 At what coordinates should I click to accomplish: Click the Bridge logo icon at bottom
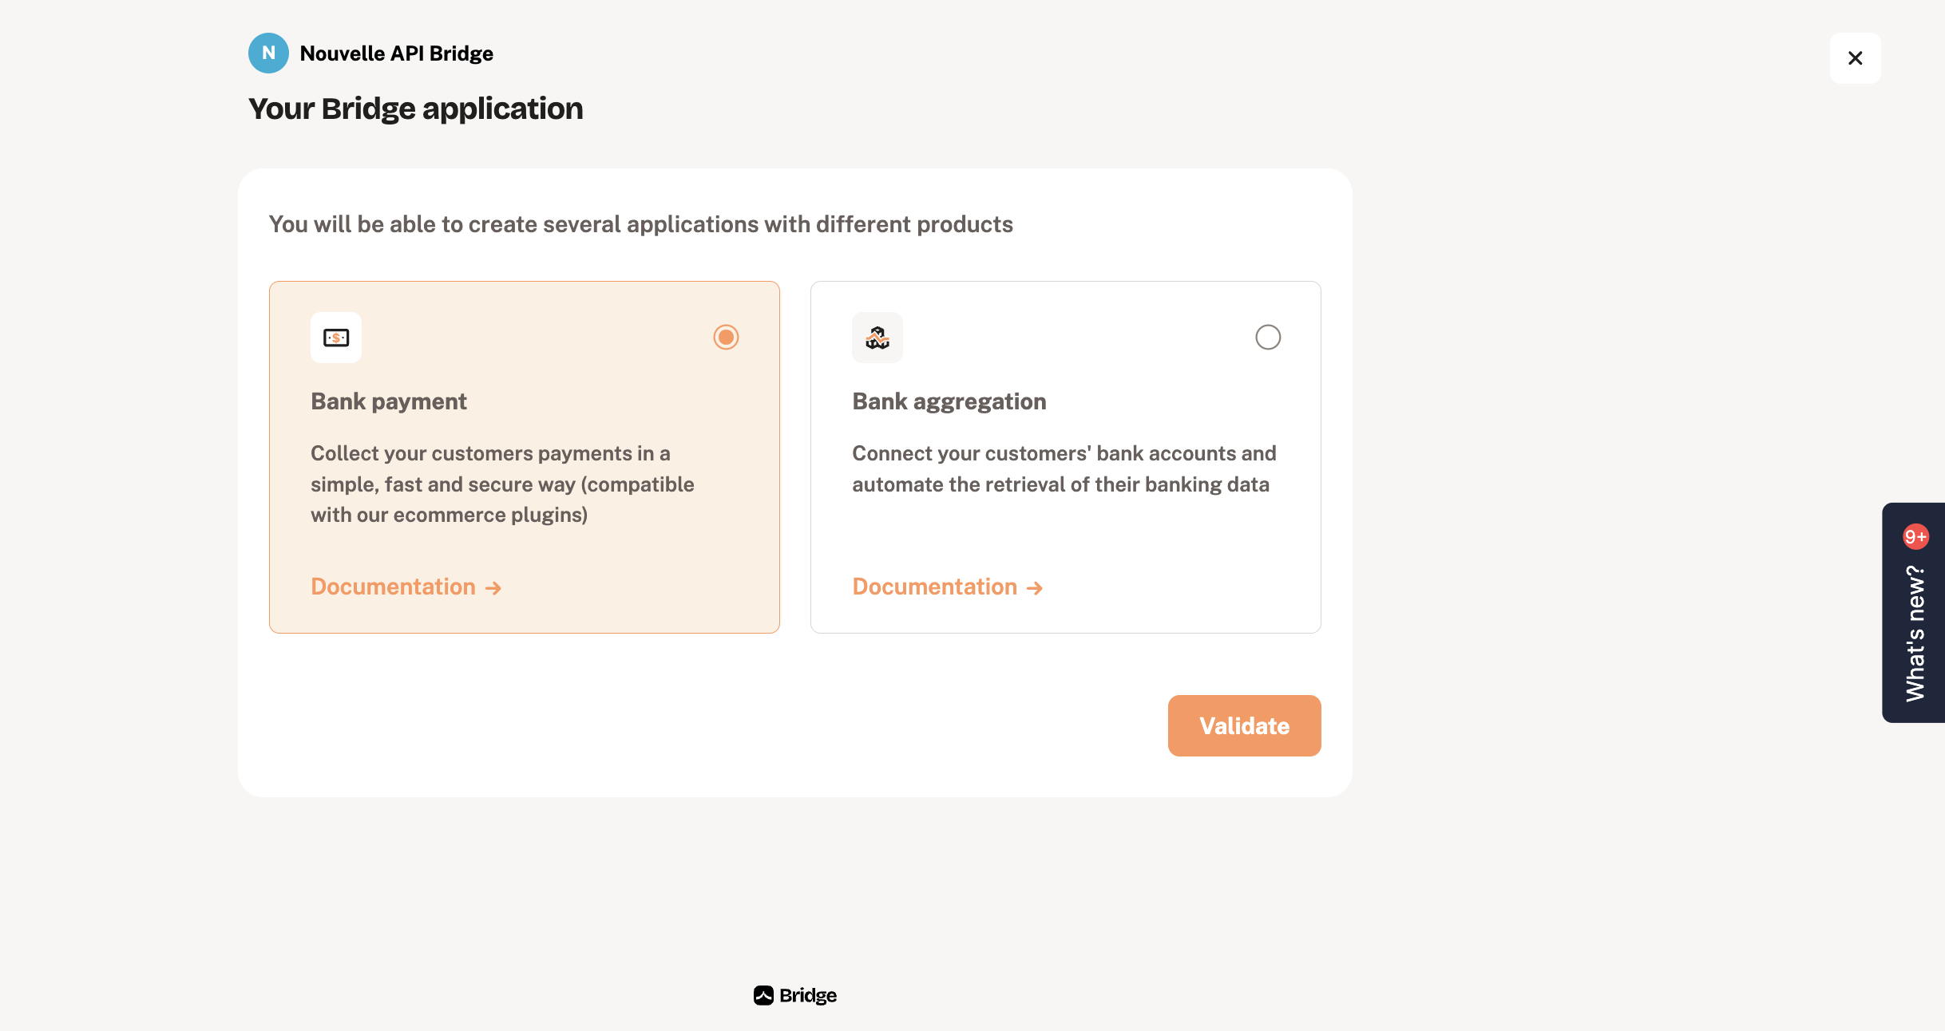tap(762, 995)
